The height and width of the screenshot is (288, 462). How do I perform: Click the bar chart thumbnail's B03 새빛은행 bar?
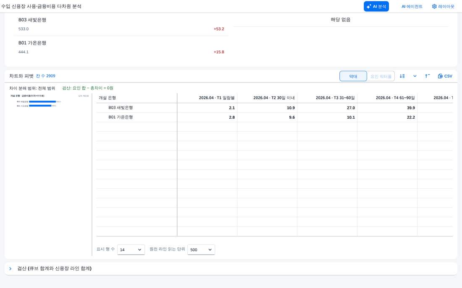click(42, 102)
